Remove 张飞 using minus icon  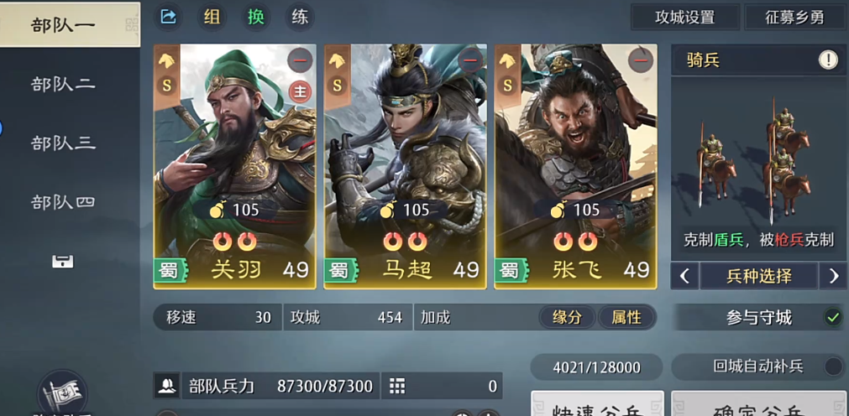pyautogui.click(x=641, y=60)
